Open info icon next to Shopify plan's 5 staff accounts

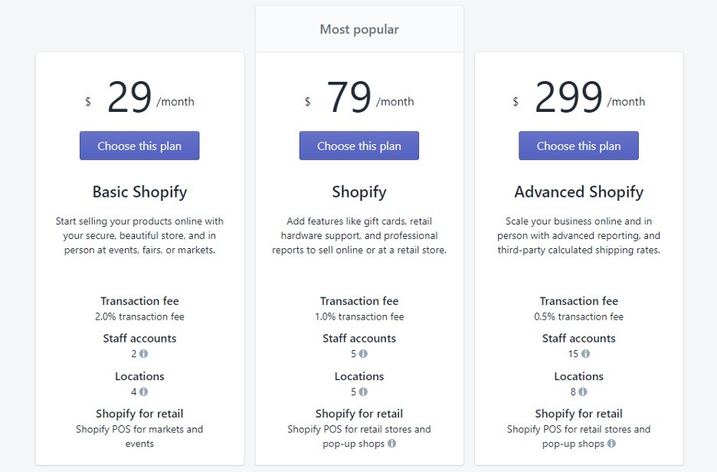click(x=363, y=353)
